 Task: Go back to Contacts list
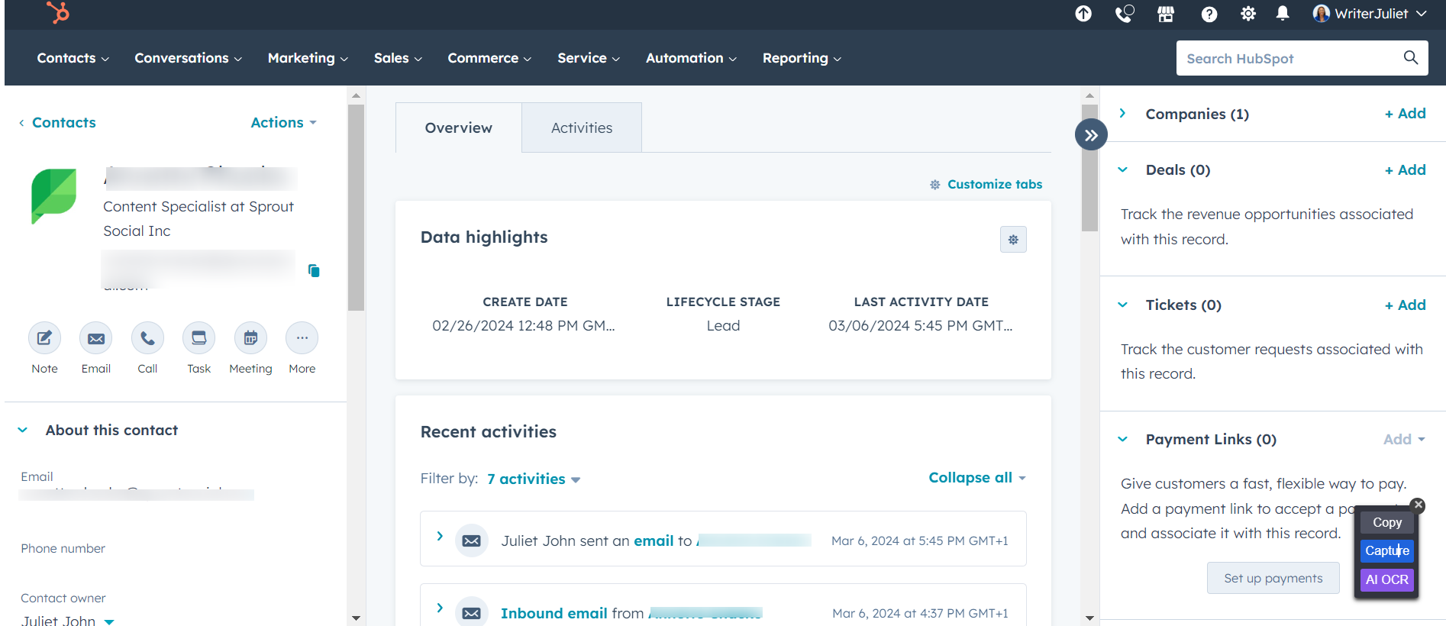[x=57, y=122]
